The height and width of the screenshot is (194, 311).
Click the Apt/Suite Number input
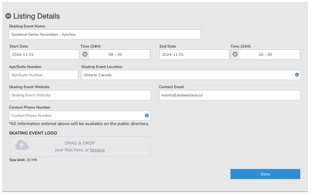43,75
